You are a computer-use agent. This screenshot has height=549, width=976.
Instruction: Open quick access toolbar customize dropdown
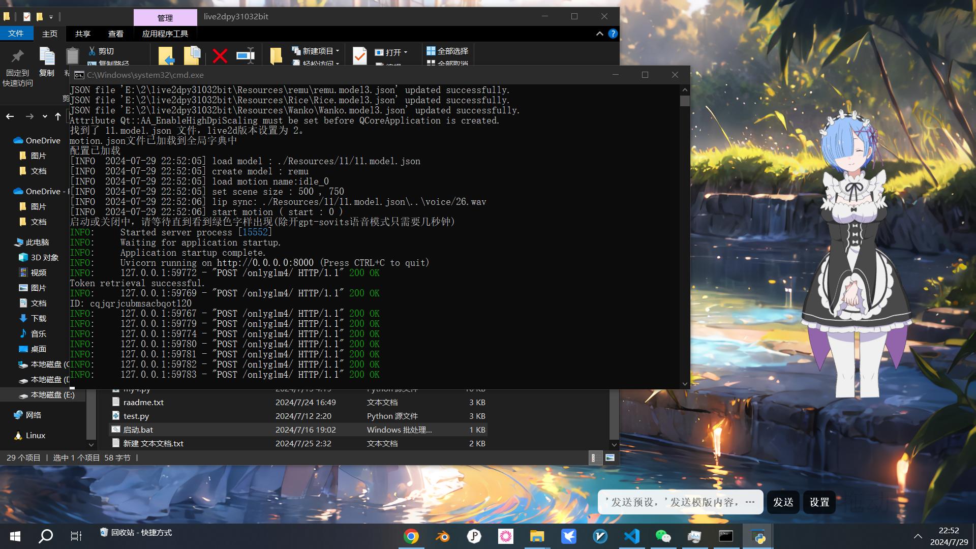click(51, 17)
